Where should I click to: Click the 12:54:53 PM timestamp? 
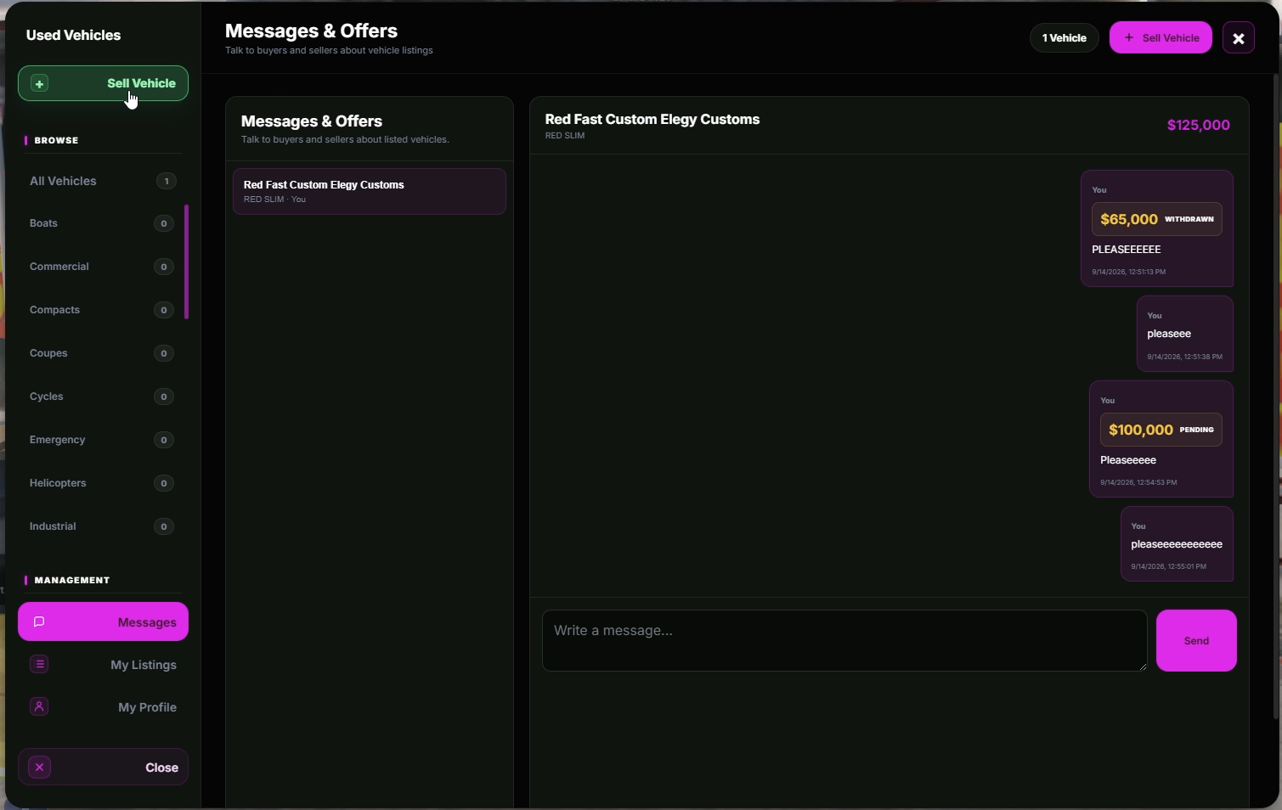tap(1138, 482)
